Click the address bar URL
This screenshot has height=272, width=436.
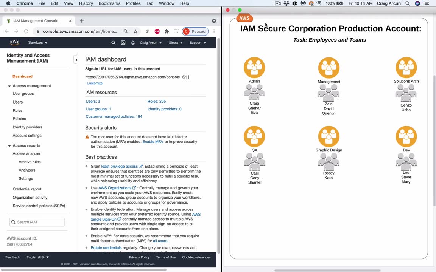tap(80, 31)
